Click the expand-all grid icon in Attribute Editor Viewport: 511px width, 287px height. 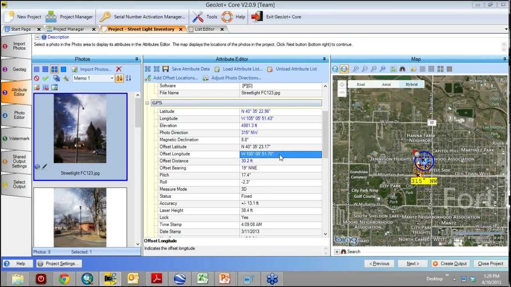tap(148, 69)
